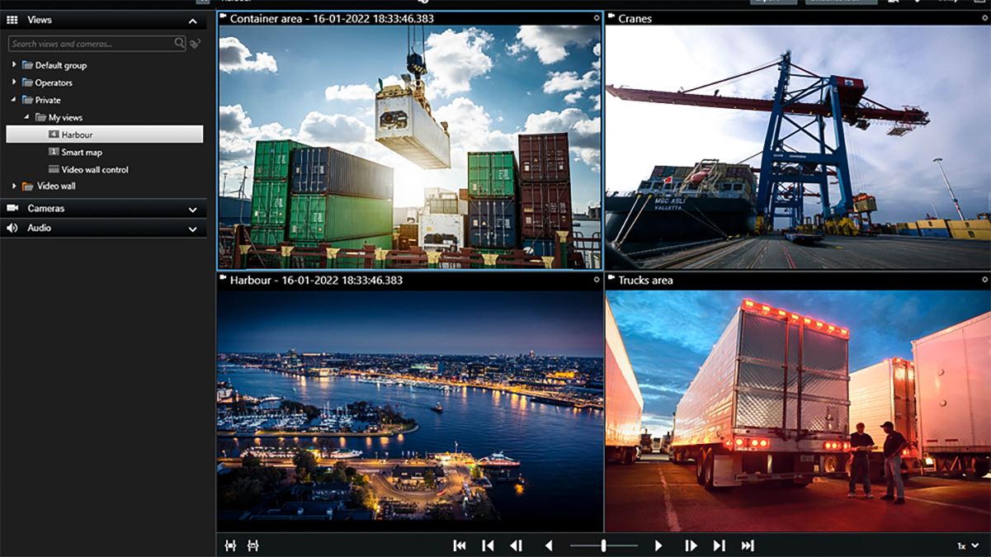Open the 1x playback speed dropdown
Screen dimensions: 991x557
(x=968, y=545)
